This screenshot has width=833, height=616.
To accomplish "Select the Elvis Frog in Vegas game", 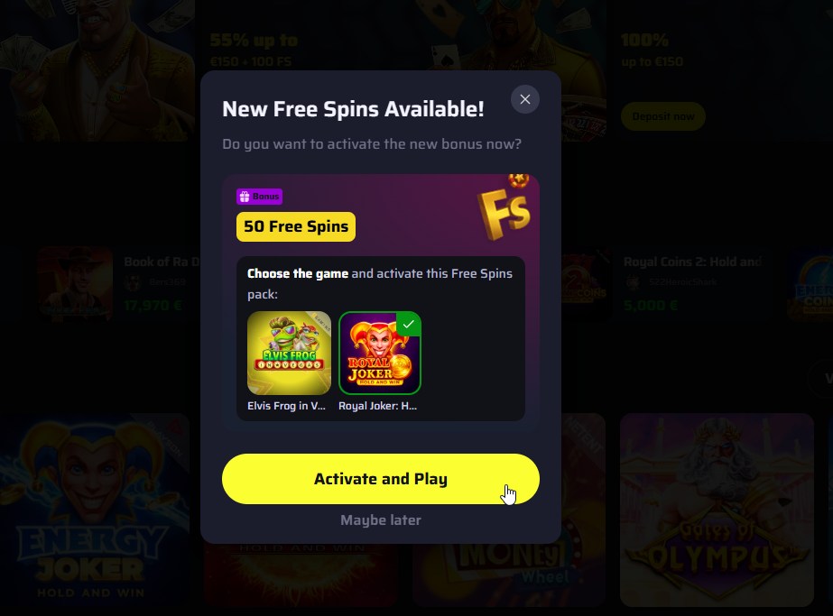I will (x=289, y=353).
